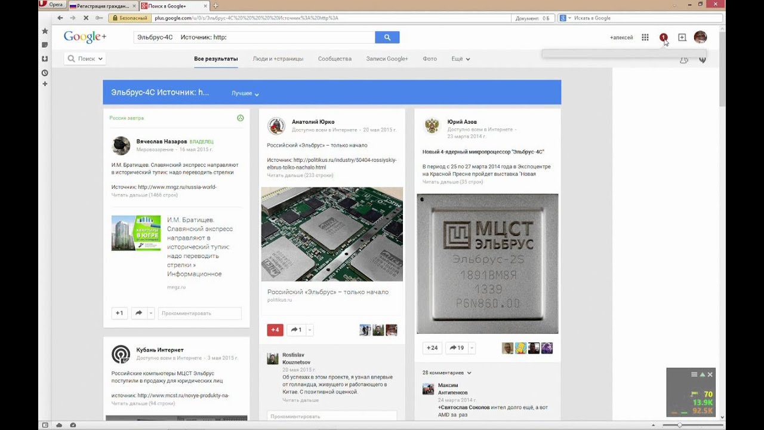Go forward in browser history
The image size is (764, 430).
pyautogui.click(x=72, y=18)
